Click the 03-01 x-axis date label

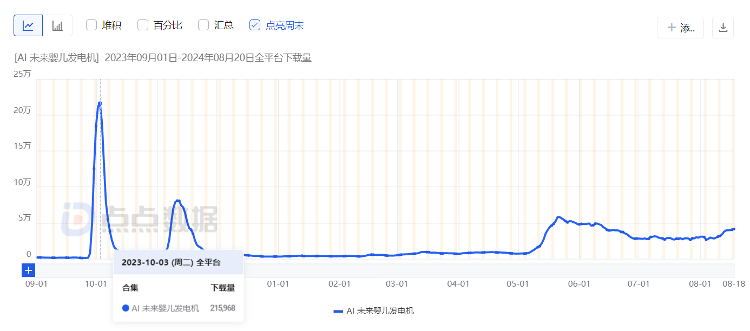[397, 284]
